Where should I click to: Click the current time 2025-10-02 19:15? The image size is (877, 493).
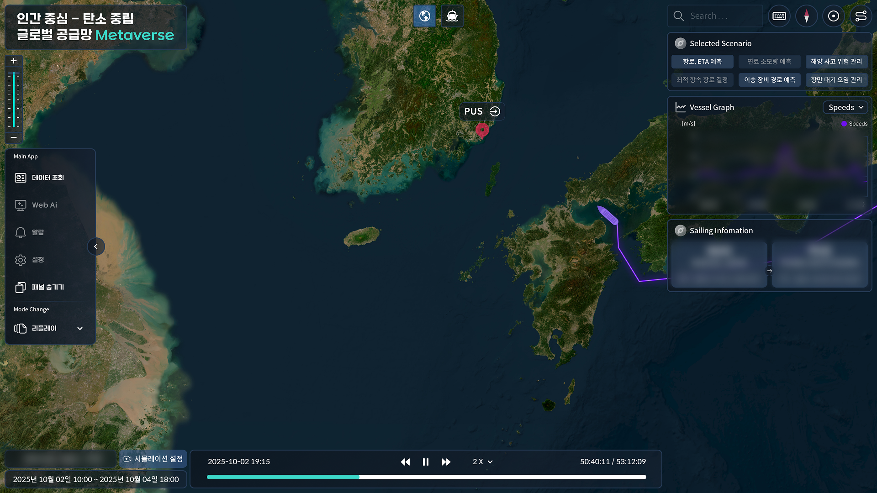click(x=239, y=462)
